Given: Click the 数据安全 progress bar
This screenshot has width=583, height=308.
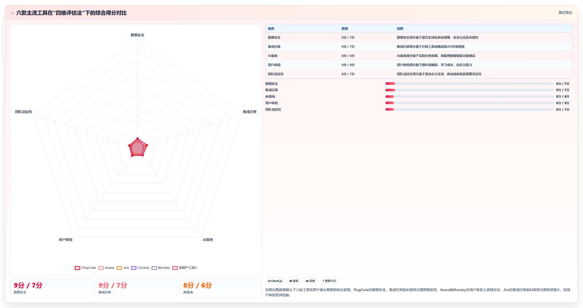Looking at the screenshot, I should [x=469, y=84].
